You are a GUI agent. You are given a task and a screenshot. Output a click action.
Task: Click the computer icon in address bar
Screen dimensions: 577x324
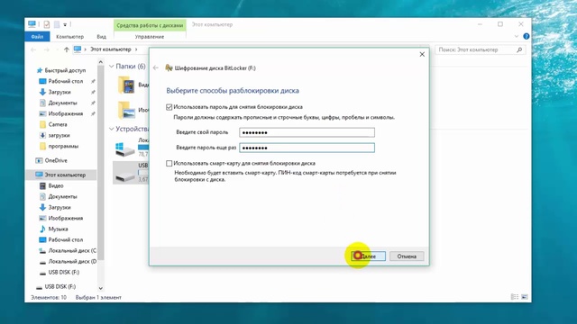click(78, 49)
